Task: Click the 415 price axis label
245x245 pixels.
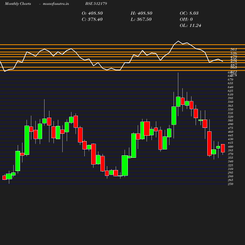Action: coord(230,143)
